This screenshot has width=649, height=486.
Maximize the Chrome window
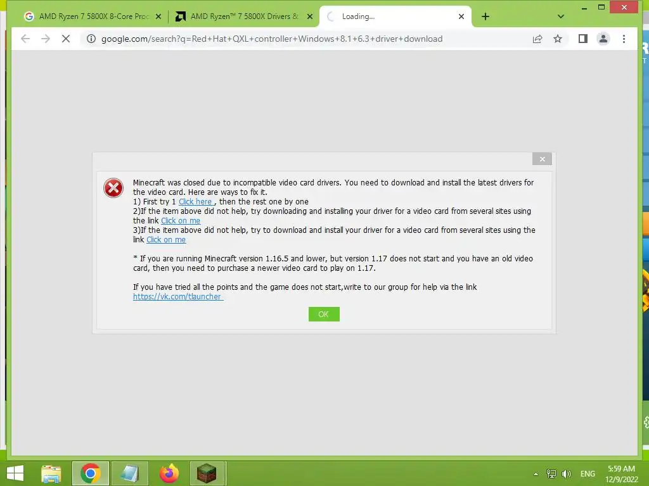tap(601, 8)
